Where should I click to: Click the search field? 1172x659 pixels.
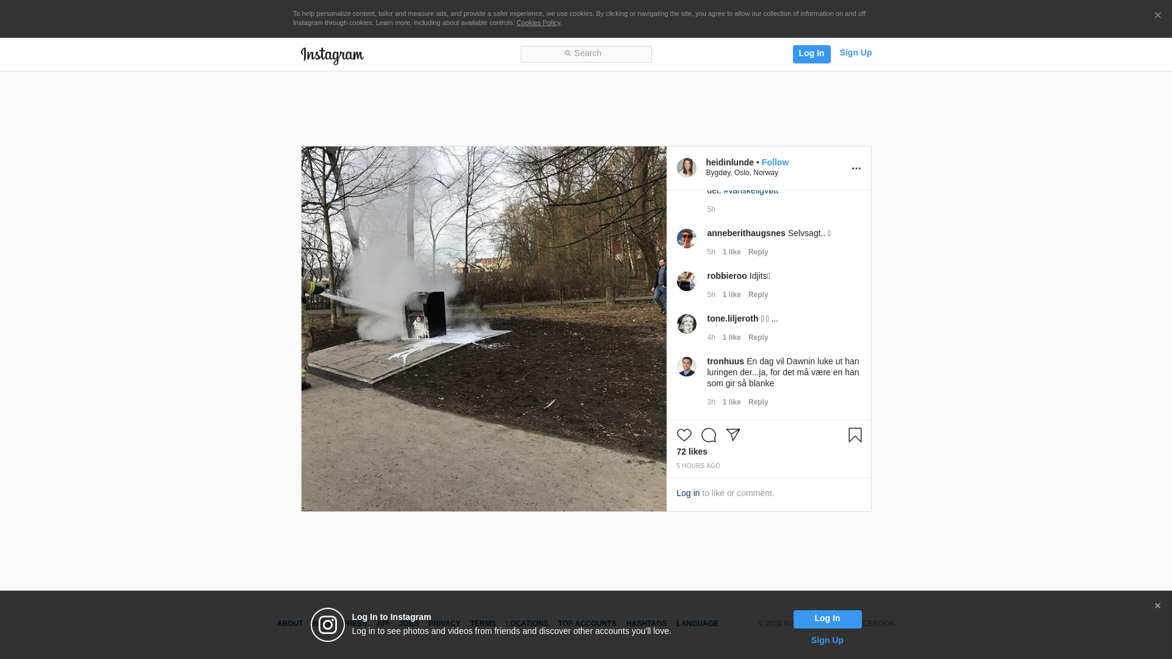[x=586, y=54]
